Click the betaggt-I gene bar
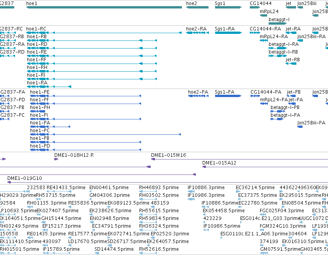The image size is (328, 255). (278, 23)
